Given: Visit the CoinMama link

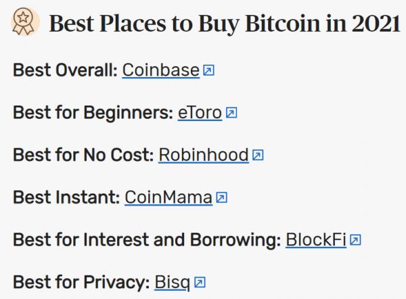Looking at the screenshot, I should click(x=168, y=198).
